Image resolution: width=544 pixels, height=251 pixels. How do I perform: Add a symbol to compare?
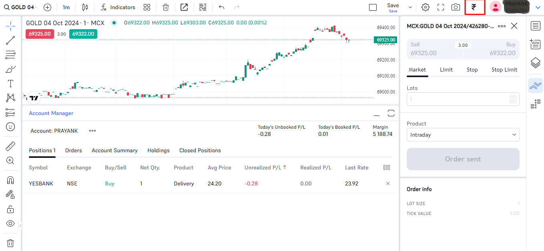(47, 7)
